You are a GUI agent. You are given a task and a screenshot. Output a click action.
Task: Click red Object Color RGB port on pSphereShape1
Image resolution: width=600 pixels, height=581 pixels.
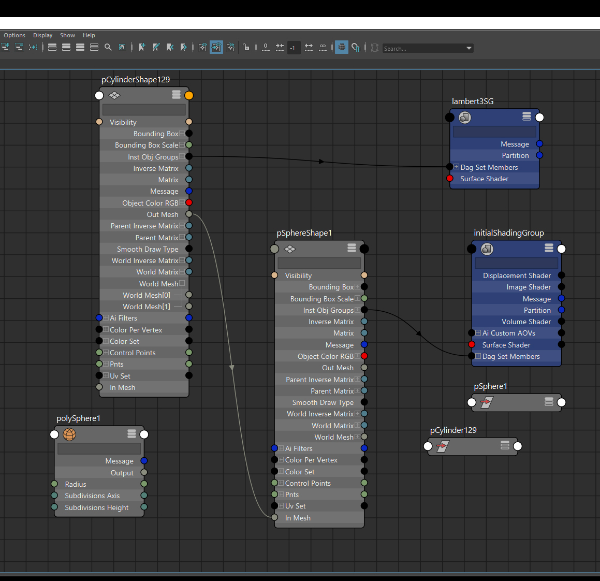tap(364, 356)
